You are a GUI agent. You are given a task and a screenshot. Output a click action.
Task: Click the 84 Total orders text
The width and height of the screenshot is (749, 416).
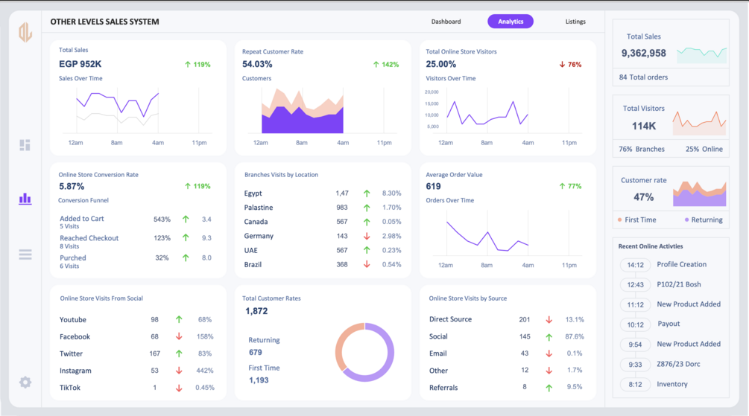(643, 77)
